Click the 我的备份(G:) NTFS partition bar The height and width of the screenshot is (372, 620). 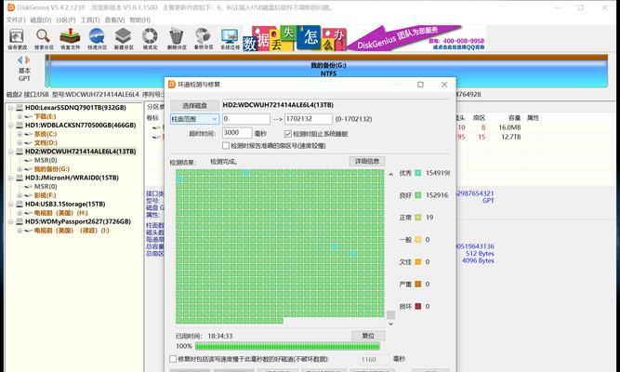pyautogui.click(x=326, y=71)
